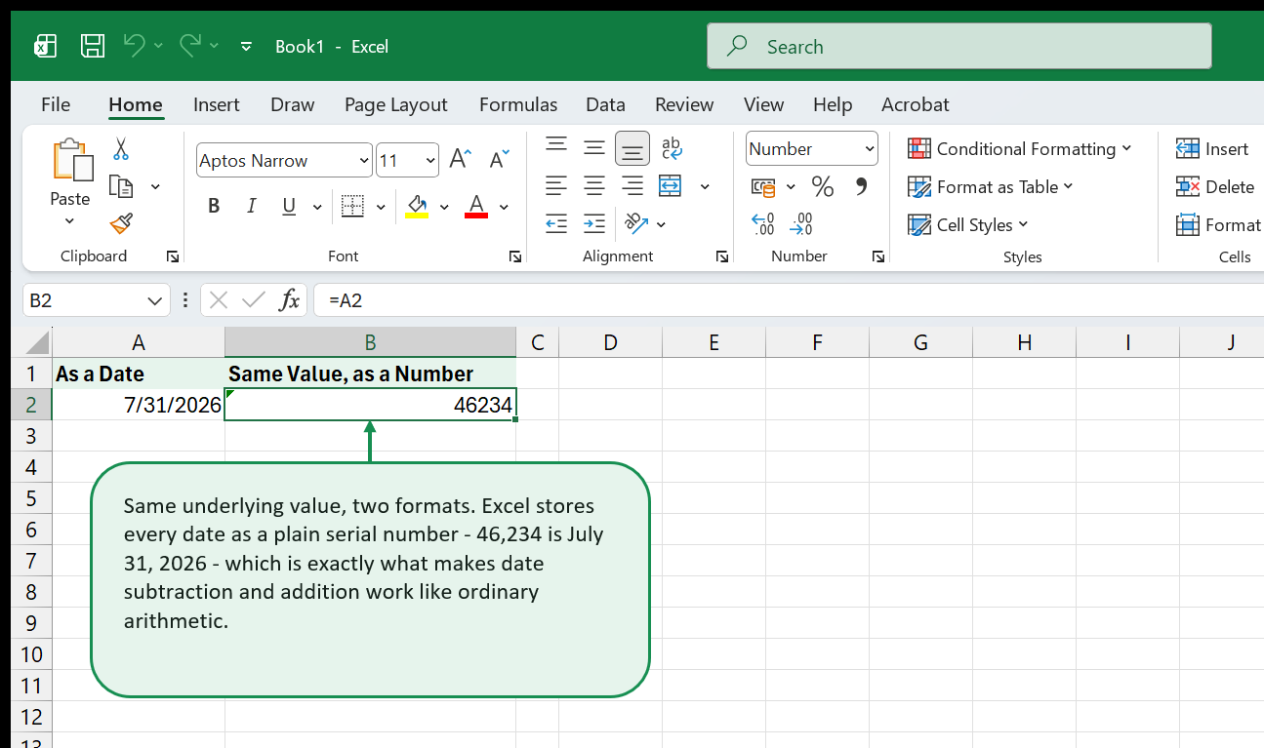Click the Search box
1264x748 pixels.
(x=958, y=46)
